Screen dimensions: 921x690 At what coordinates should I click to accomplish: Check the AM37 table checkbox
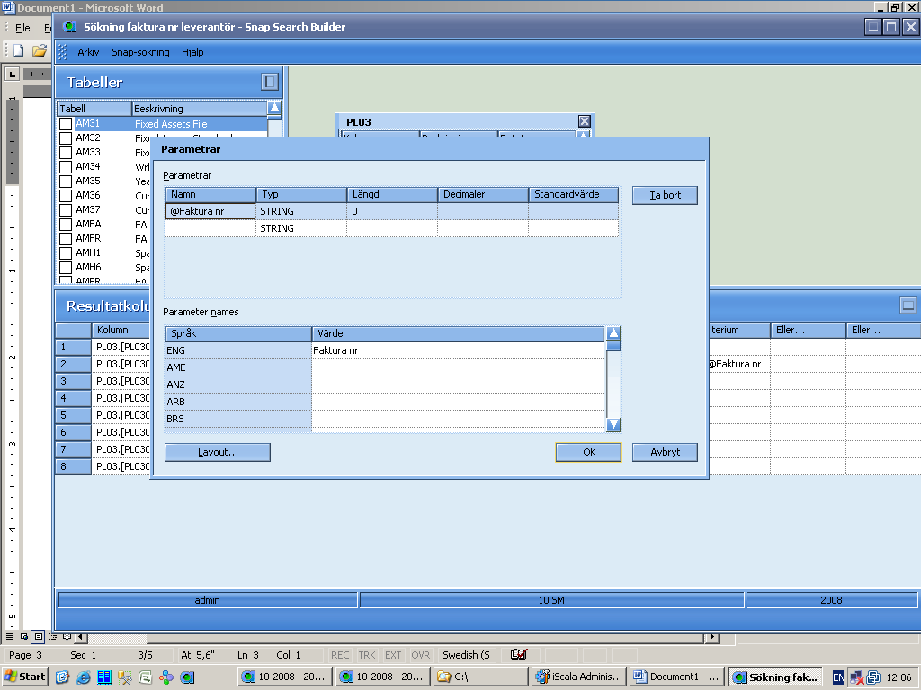tap(66, 210)
